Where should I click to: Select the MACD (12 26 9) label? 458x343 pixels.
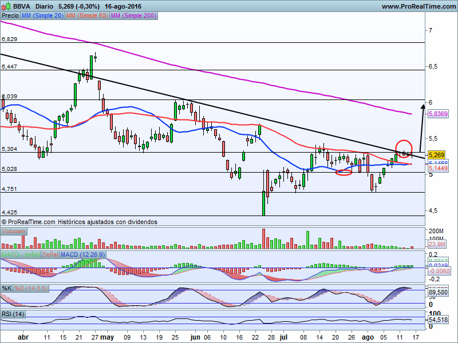pyautogui.click(x=83, y=254)
